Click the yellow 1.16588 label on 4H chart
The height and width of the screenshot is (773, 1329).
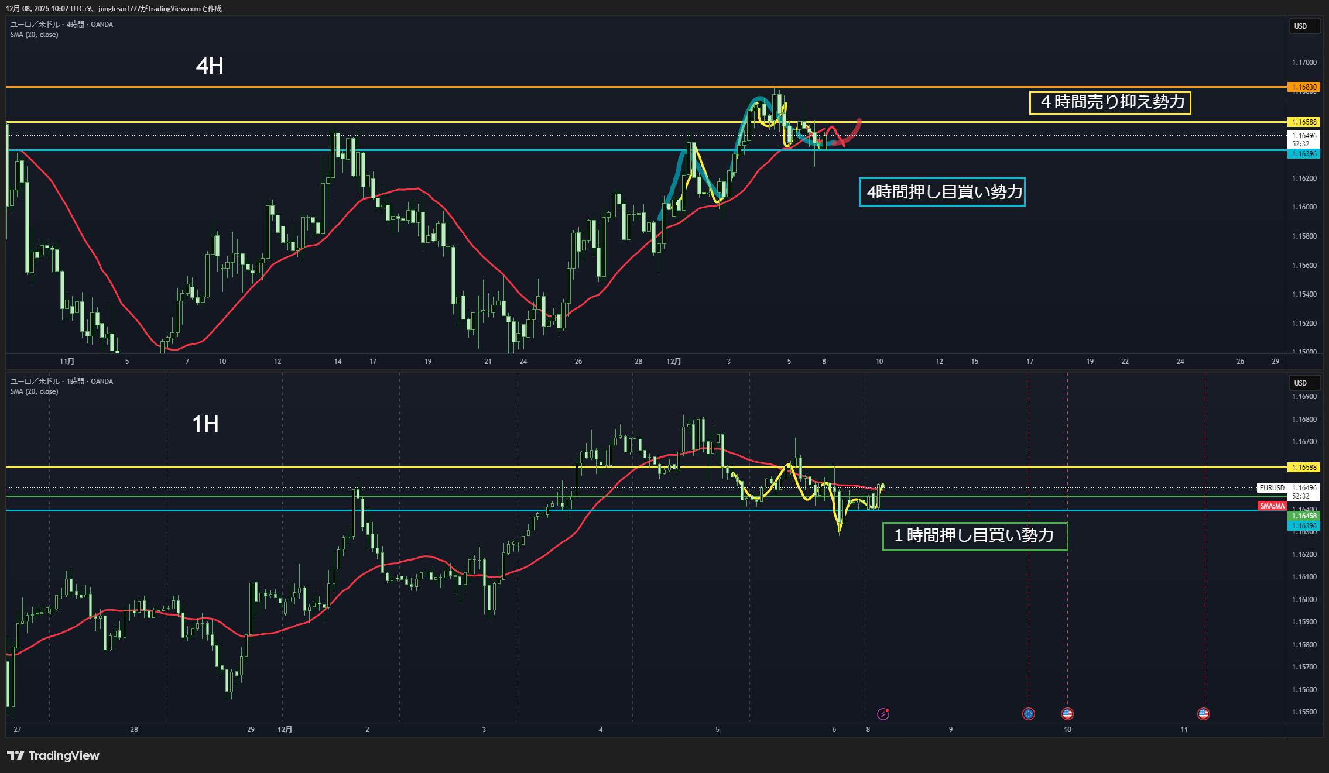coord(1304,122)
